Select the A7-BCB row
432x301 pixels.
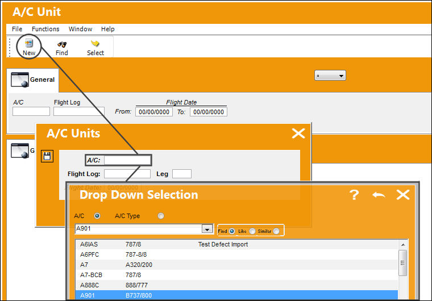(x=237, y=275)
